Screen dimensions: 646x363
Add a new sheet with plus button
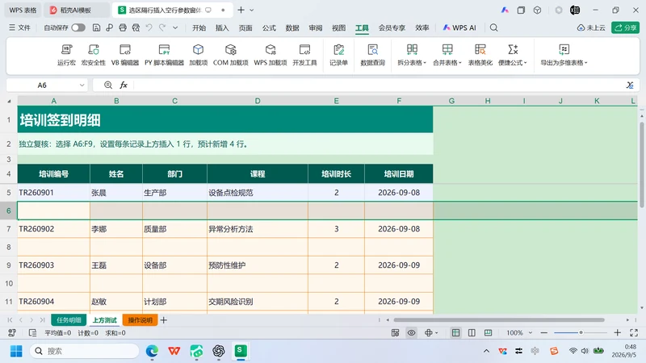coord(164,319)
